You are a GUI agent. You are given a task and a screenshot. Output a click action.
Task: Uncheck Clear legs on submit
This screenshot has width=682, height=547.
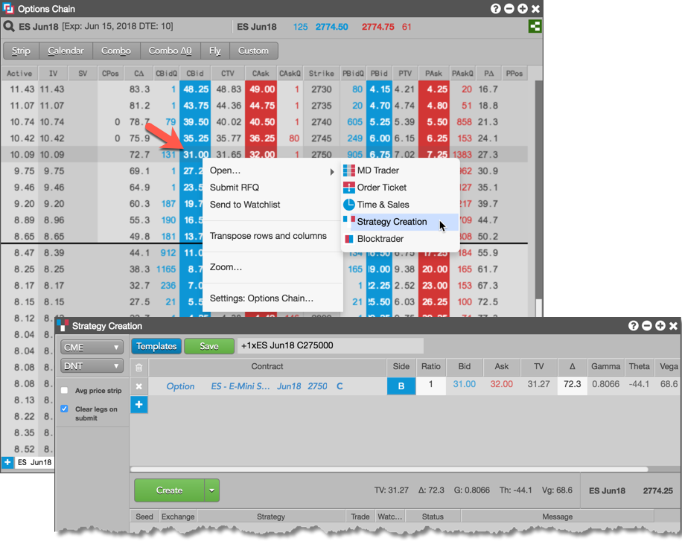point(65,409)
